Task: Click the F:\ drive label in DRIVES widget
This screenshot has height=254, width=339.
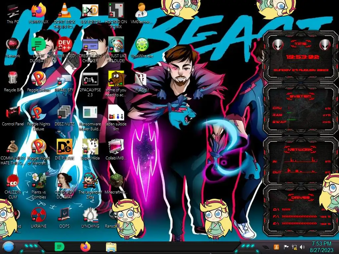Action: point(276,216)
